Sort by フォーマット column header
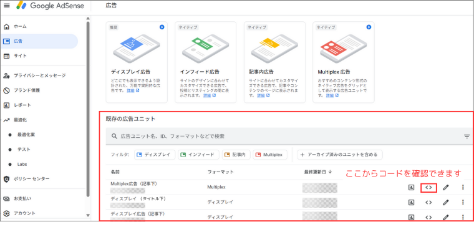 tap(220, 172)
